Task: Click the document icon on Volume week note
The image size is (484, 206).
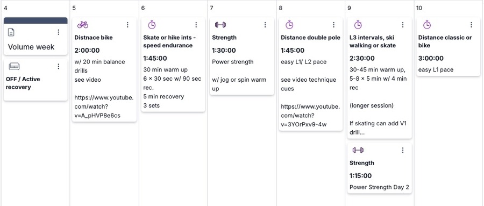Action: tap(11, 32)
